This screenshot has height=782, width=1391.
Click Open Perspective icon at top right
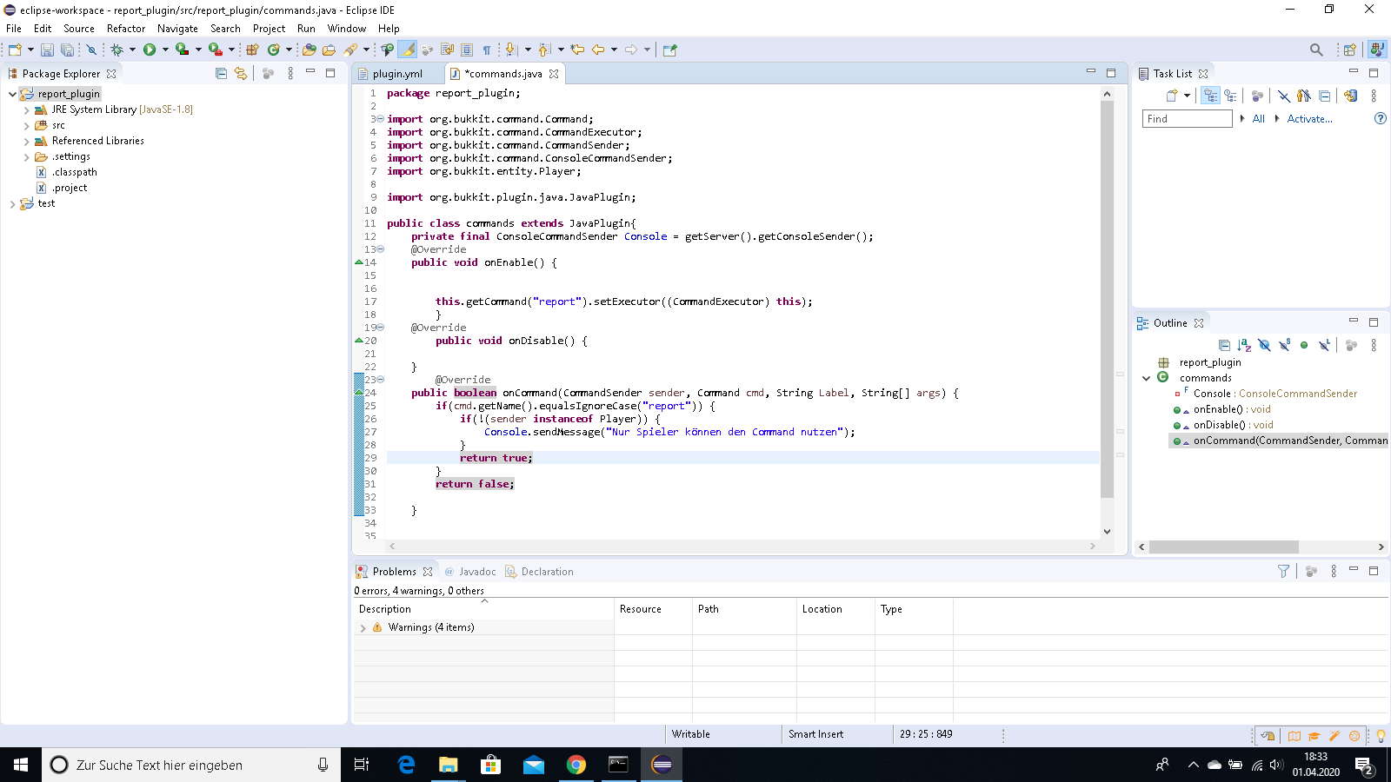click(x=1349, y=50)
